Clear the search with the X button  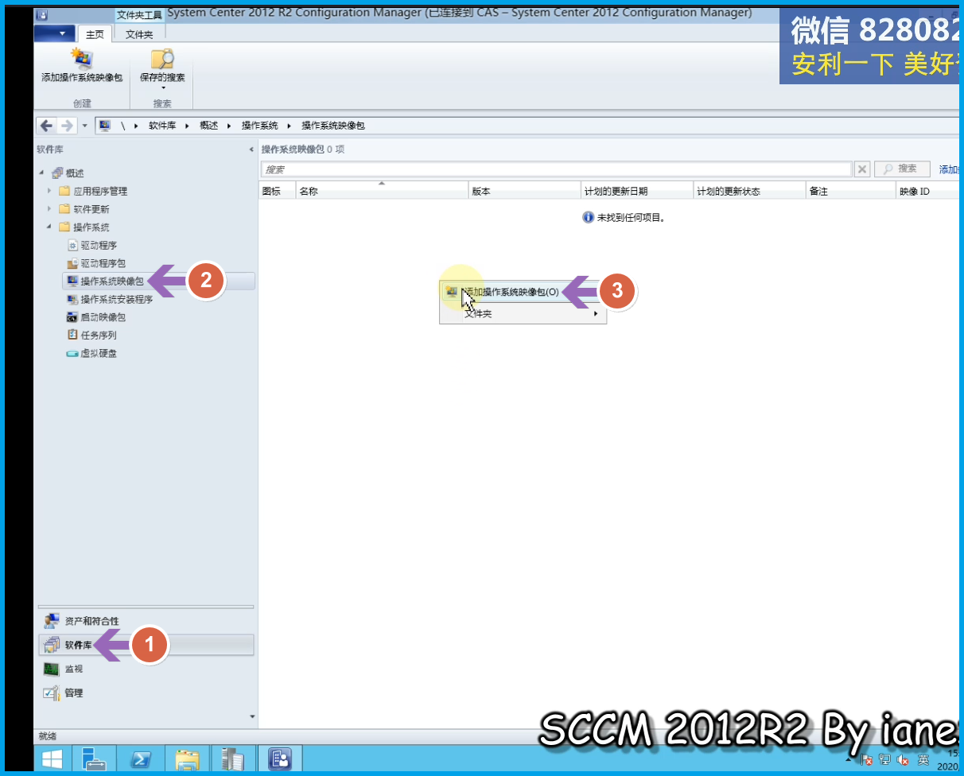tap(862, 169)
